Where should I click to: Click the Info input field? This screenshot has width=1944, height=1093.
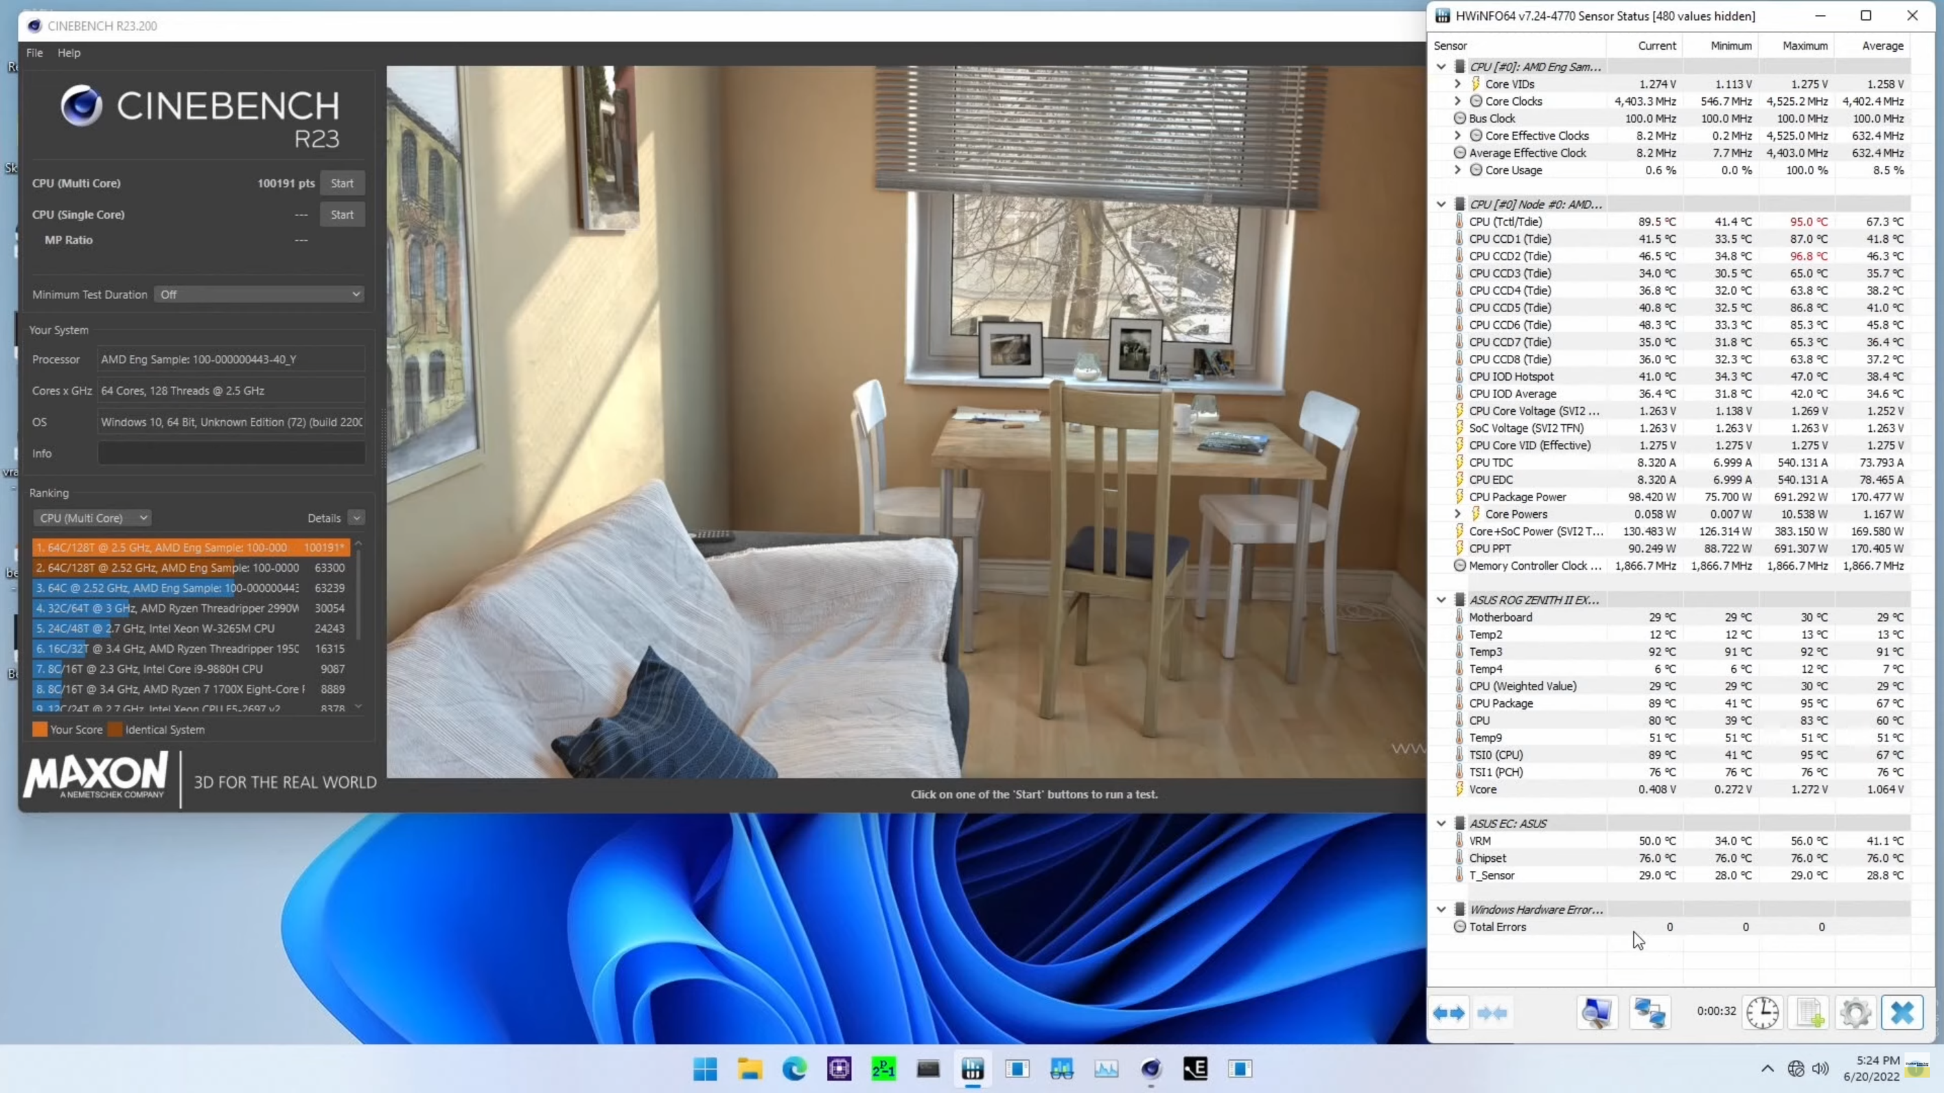tap(231, 453)
